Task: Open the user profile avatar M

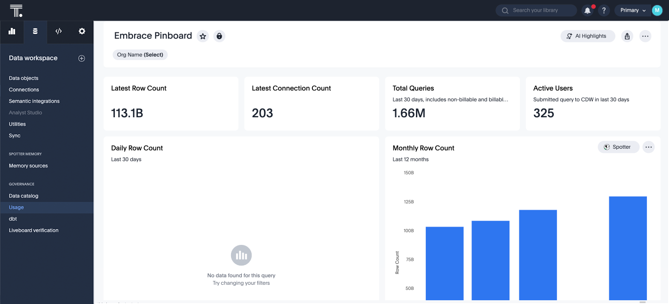Action: click(657, 10)
